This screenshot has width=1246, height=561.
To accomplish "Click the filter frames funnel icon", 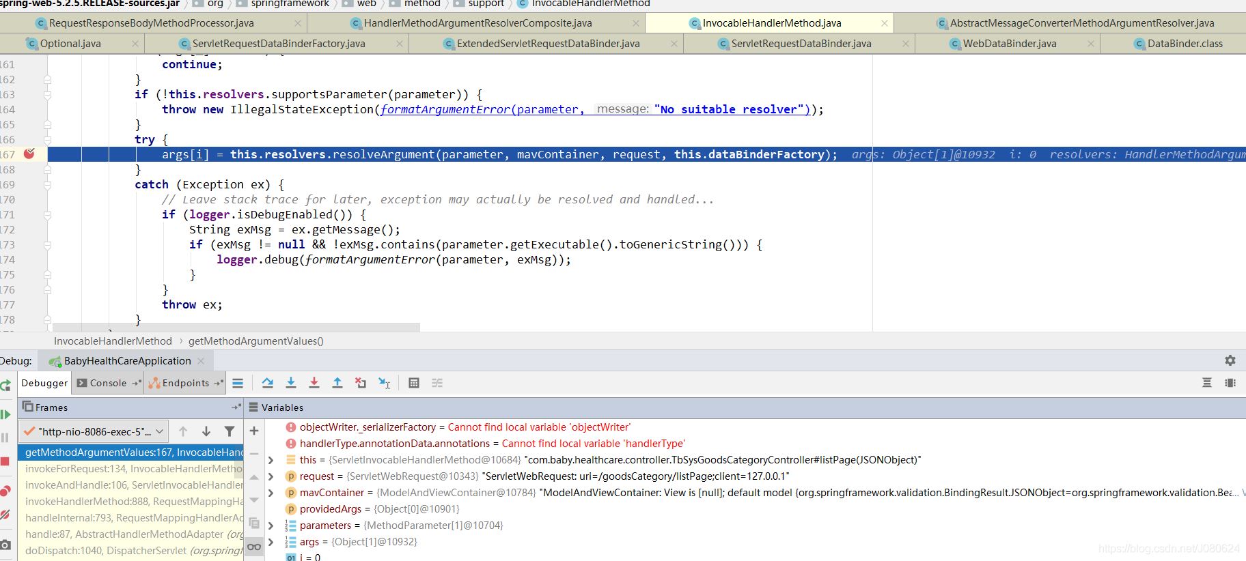I will [230, 431].
